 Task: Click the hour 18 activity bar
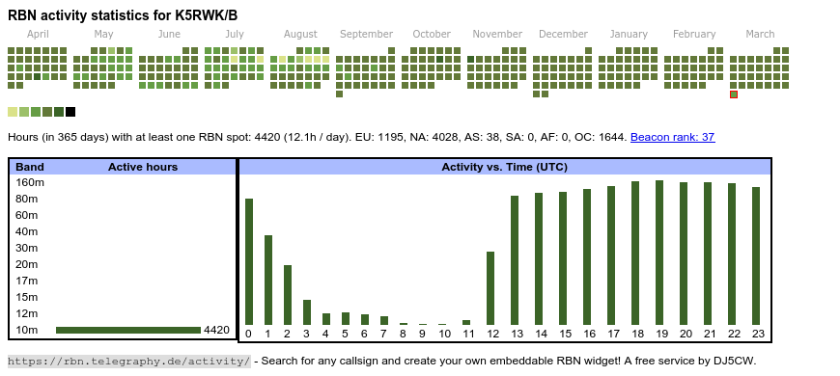click(x=635, y=253)
